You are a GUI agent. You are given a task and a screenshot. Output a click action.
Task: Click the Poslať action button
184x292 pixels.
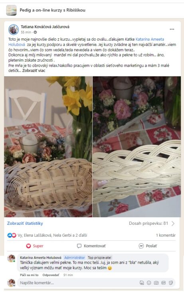tap(148, 246)
